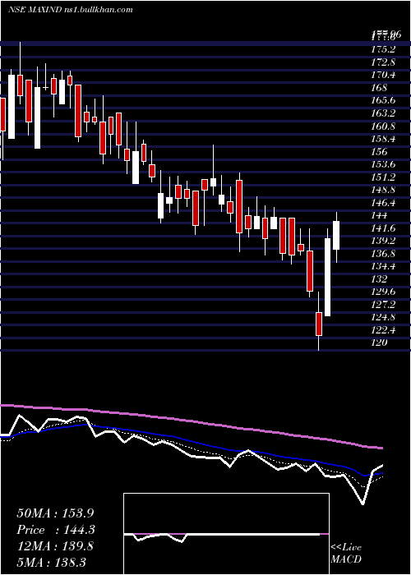The image size is (411, 575).
Task: Click the 120 price axis label
Action: click(x=379, y=343)
